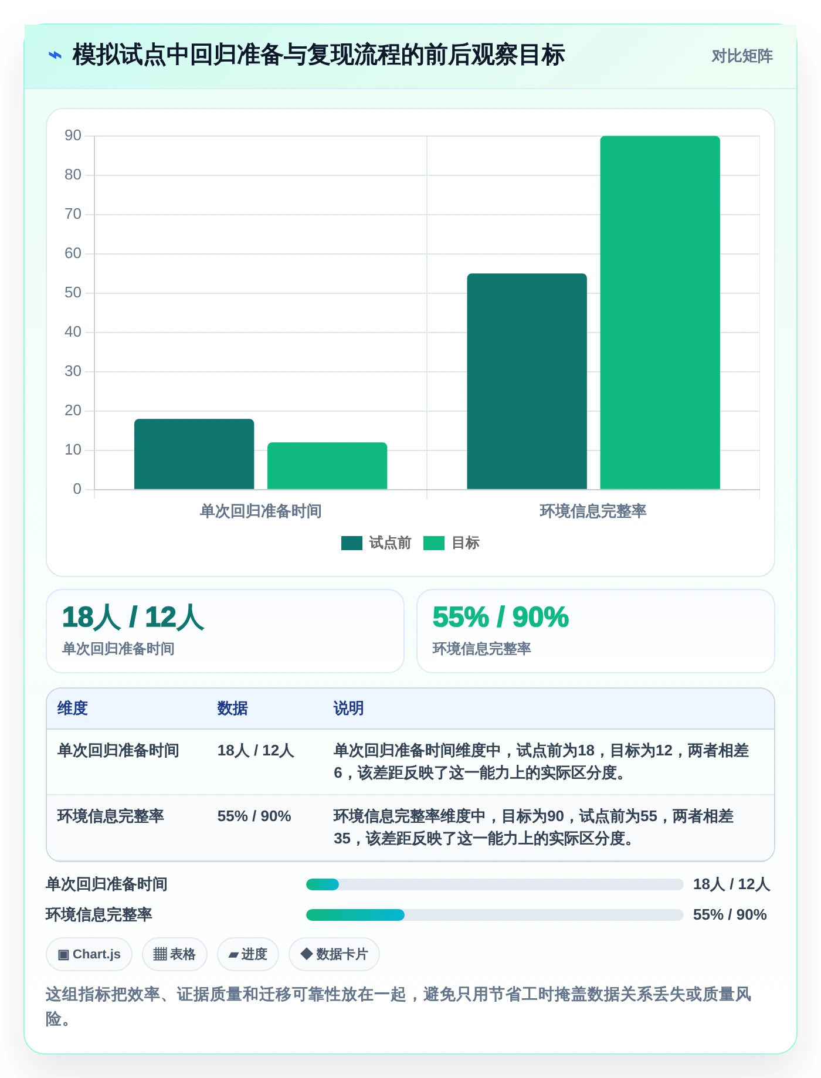Click the 55% / 90% value beside the progress bar
This screenshot has width=821, height=1078.
point(730,915)
